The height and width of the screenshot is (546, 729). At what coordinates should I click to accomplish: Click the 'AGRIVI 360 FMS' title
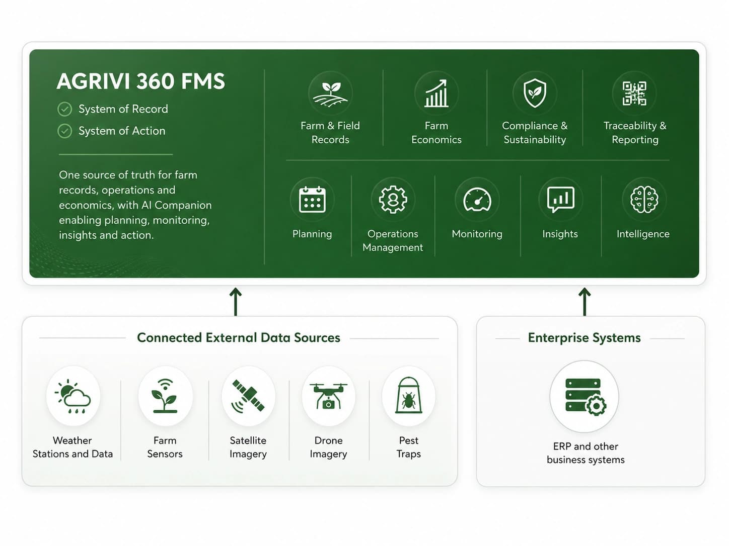click(x=140, y=81)
